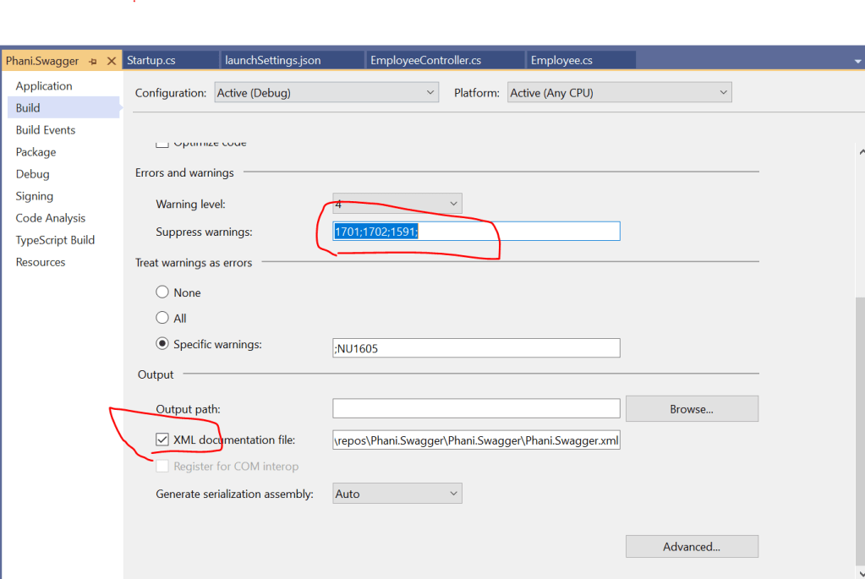Open the Configuration dropdown
865x579 pixels.
pos(326,93)
